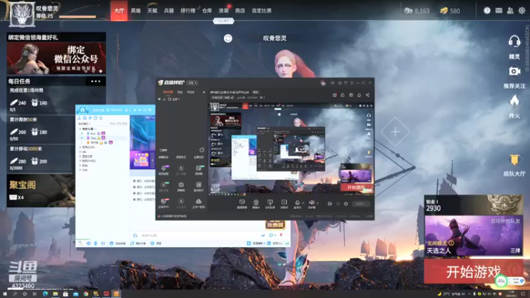Click webcam source icon in streaming app toolbar
530x298 pixels.
point(256,203)
